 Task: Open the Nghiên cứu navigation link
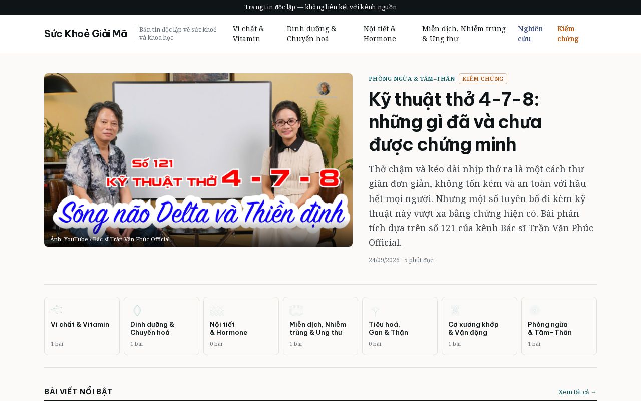[530, 34]
